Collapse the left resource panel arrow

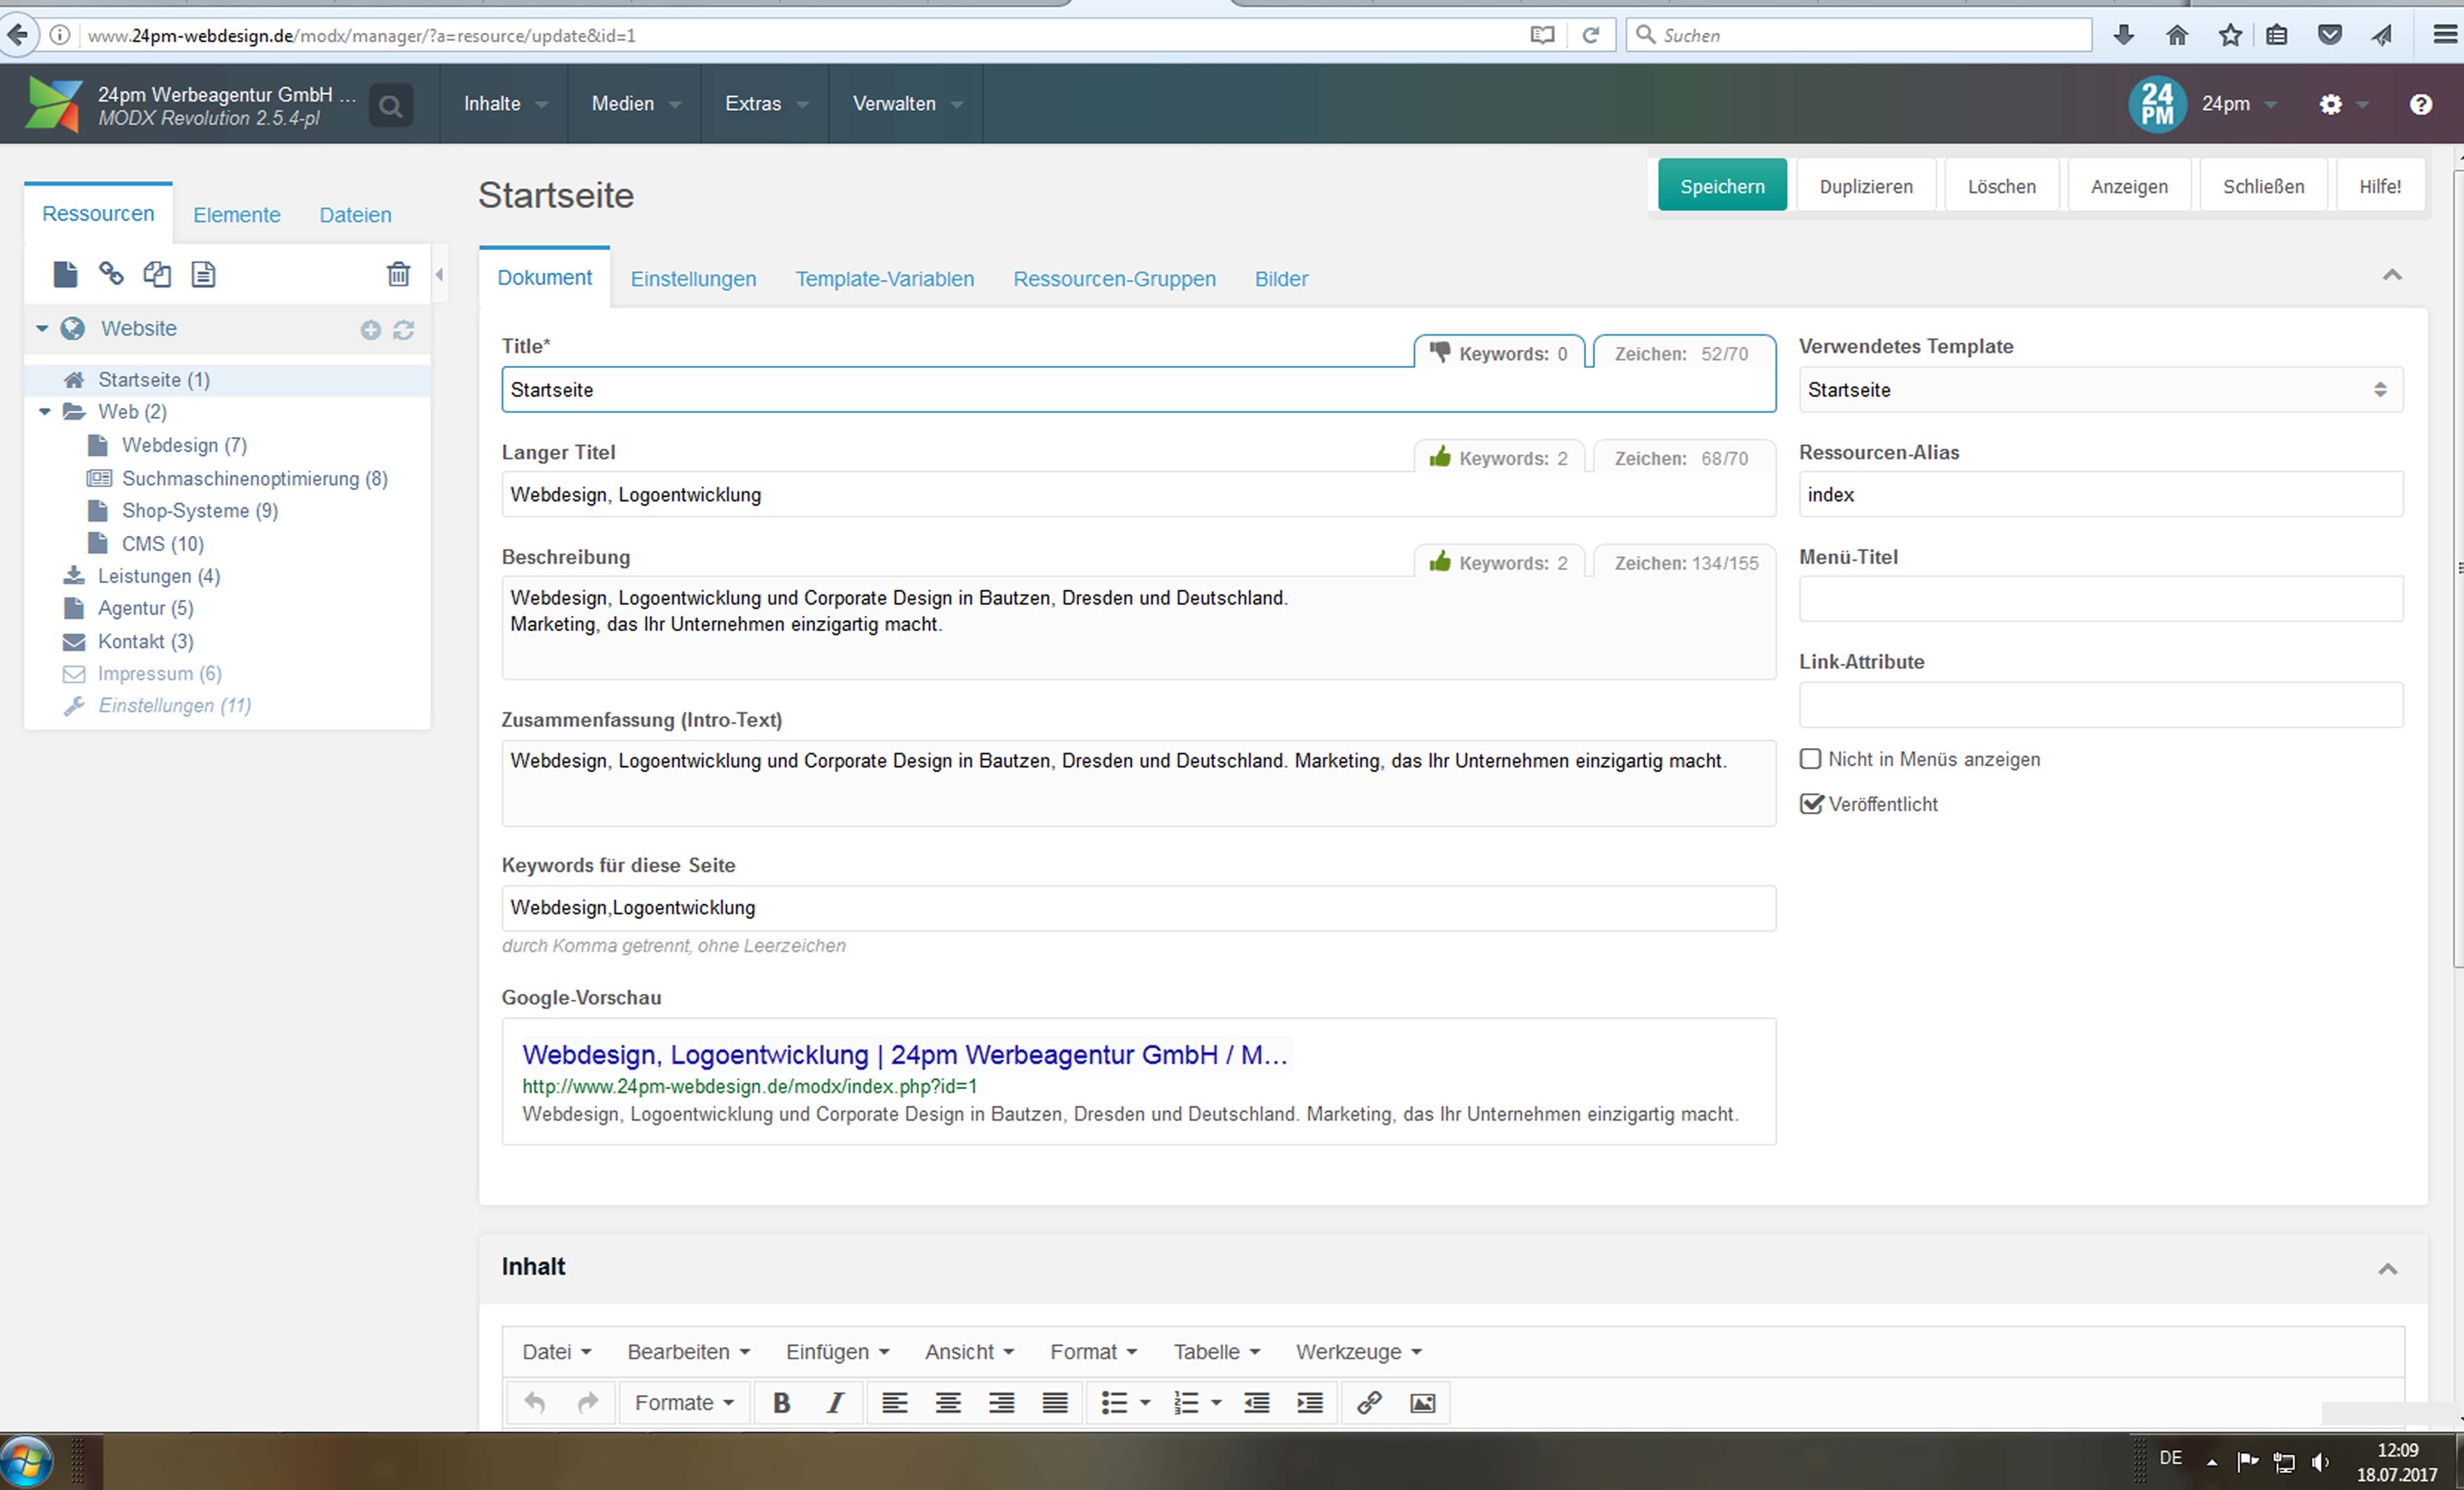pos(439,274)
